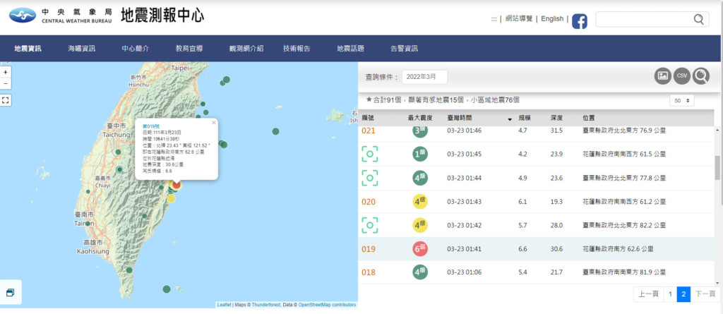Open the map layers control
The image size is (723, 314).
[x=11, y=293]
